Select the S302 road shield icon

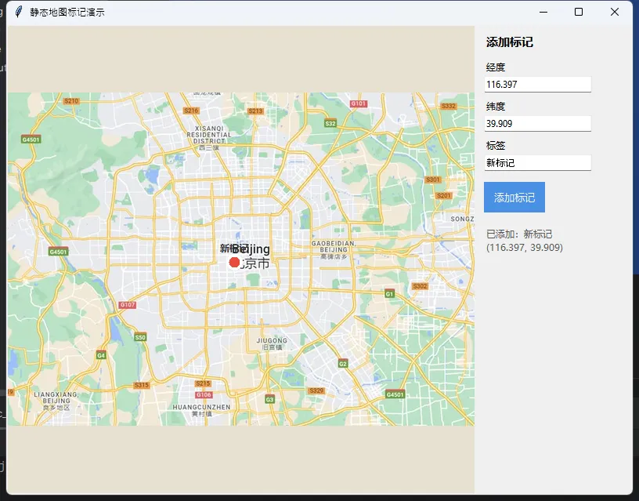coord(420,286)
